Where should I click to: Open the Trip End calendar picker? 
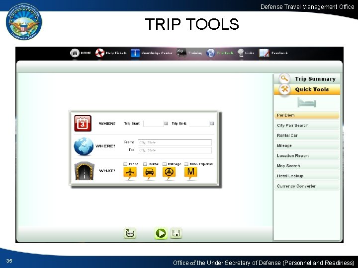212,124
